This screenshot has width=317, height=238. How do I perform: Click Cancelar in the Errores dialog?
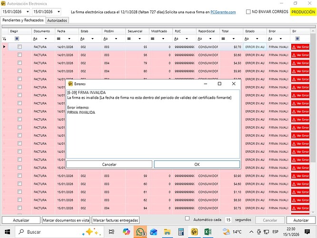coord(109,164)
